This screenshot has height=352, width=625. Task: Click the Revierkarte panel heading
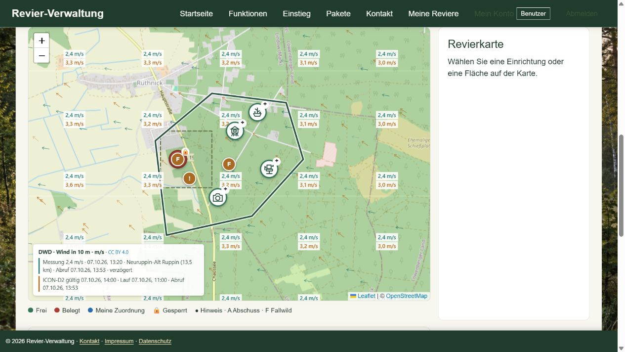point(476,44)
